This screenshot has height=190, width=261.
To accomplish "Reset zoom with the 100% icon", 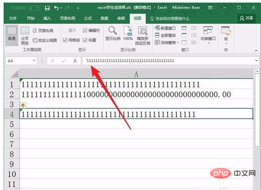I will click(x=128, y=33).
